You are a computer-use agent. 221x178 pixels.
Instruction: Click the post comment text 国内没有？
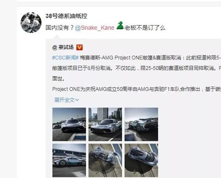coord(60,28)
